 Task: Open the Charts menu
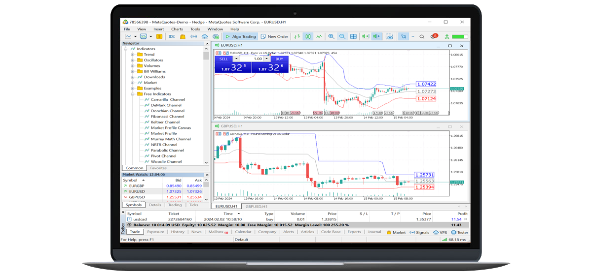177,29
